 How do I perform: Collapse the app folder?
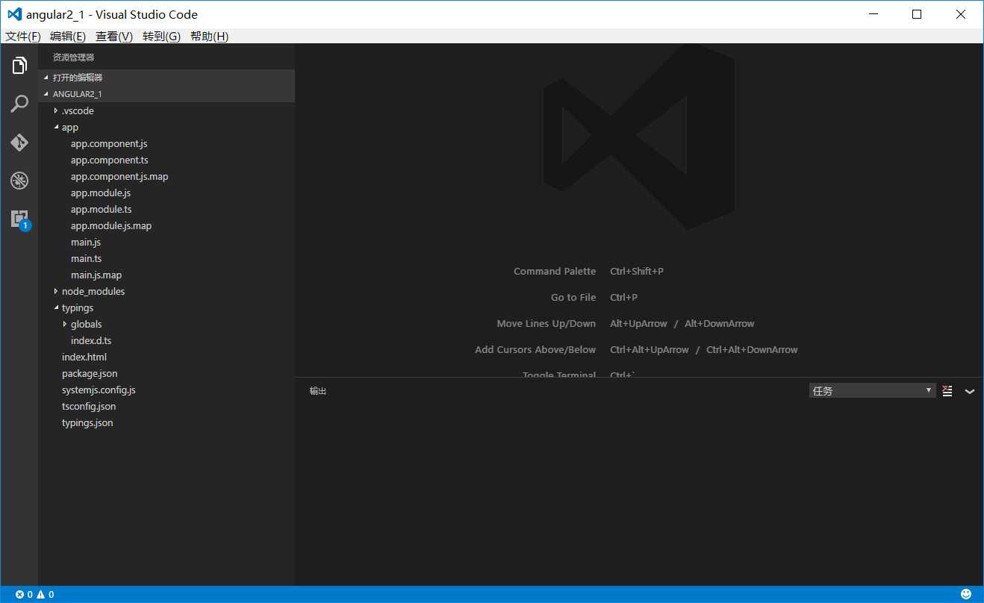[166, 127]
